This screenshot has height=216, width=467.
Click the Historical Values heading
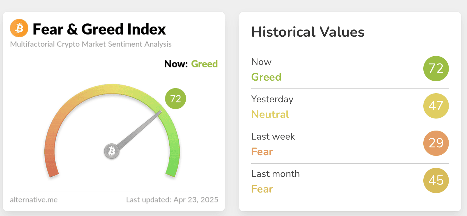click(x=308, y=32)
